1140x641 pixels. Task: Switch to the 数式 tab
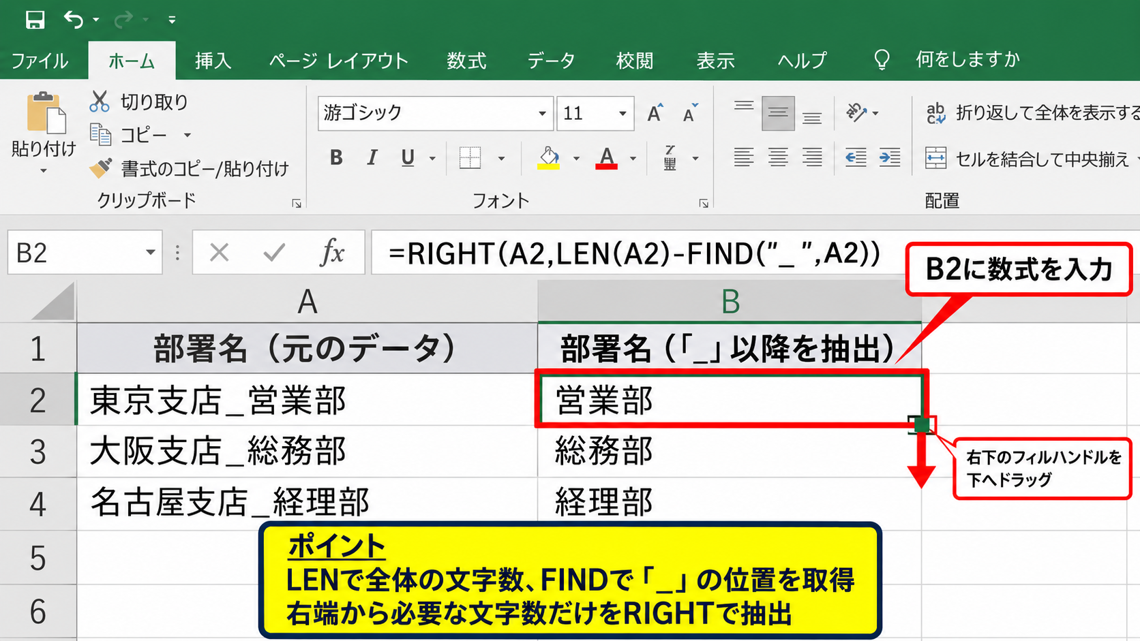click(x=466, y=61)
